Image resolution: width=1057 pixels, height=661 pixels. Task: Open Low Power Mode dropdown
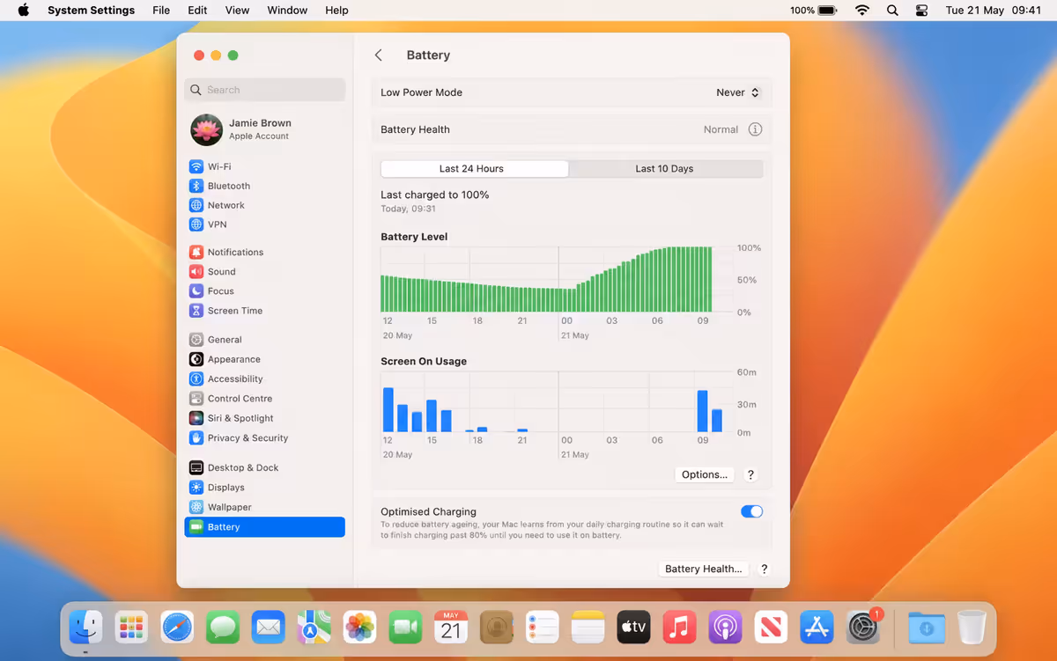(x=737, y=92)
